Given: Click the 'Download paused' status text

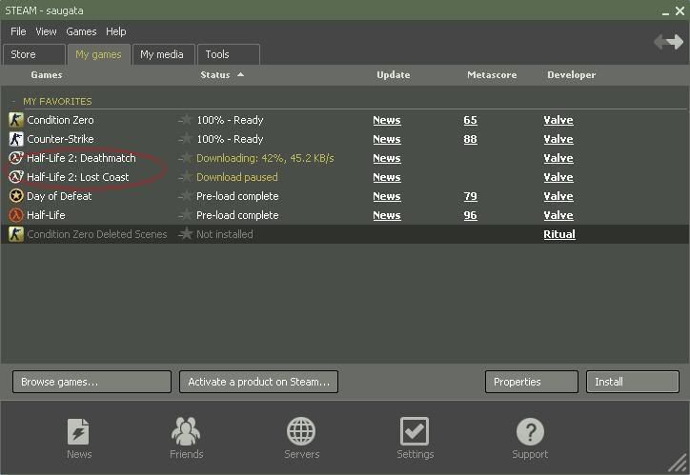Looking at the screenshot, I should coord(236,177).
